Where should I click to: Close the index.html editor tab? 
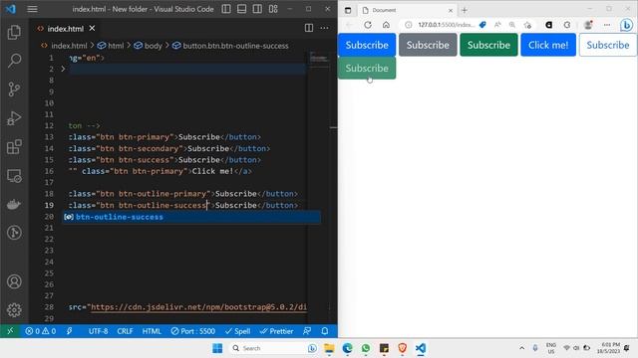92,28
